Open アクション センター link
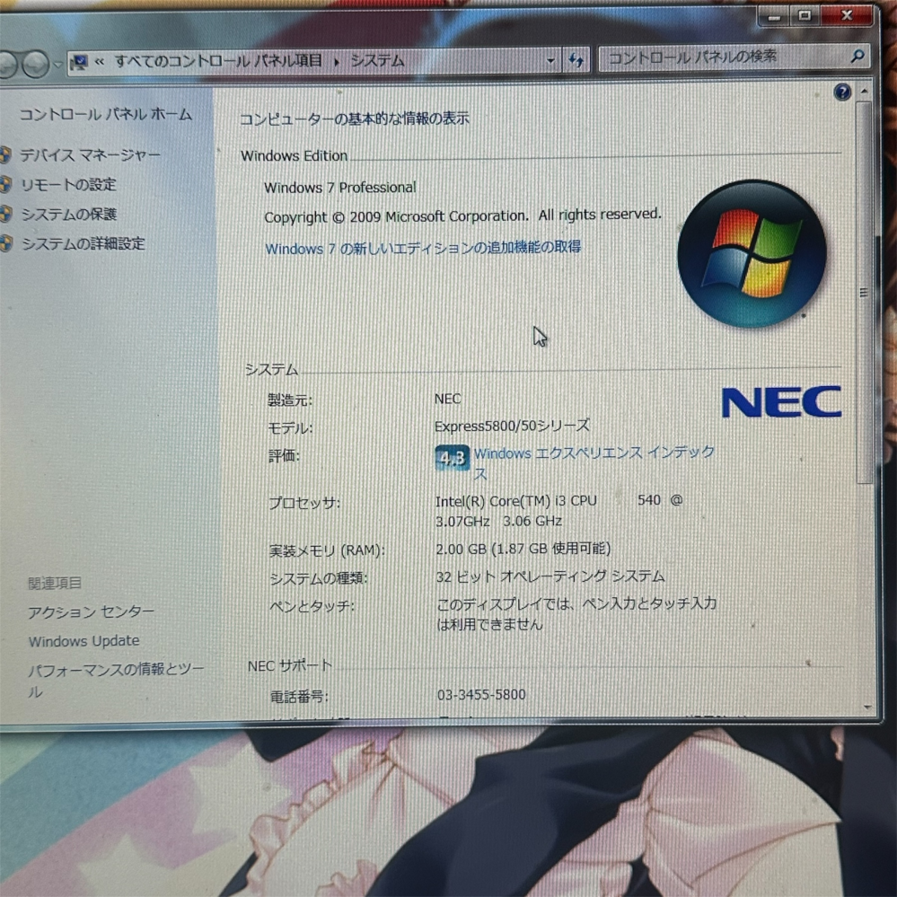 click(92, 612)
